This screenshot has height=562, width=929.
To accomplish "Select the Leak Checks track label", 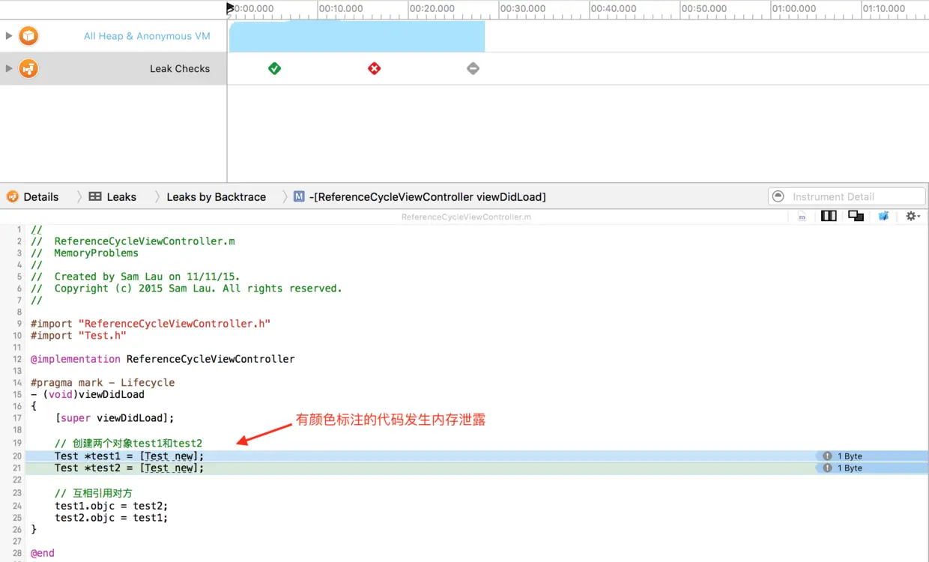I will click(180, 68).
